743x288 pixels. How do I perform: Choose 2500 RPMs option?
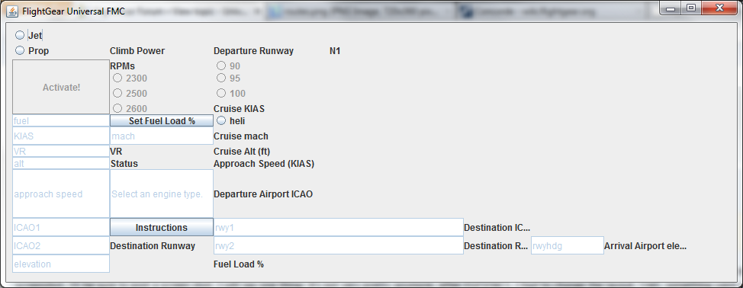pos(117,93)
